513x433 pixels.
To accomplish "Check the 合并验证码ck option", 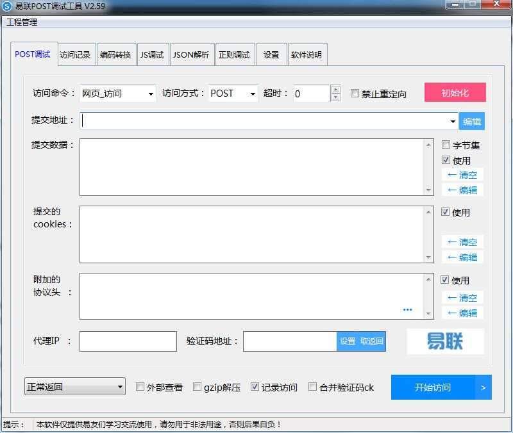I will coord(313,387).
